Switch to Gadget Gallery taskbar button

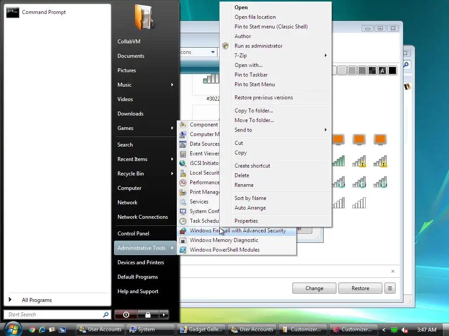pyautogui.click(x=201, y=329)
